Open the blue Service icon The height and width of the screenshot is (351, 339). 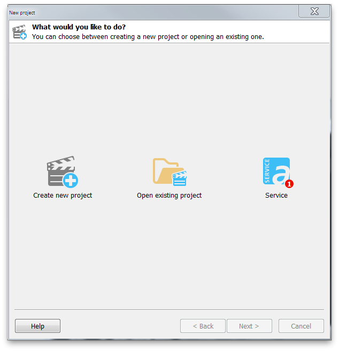point(278,173)
